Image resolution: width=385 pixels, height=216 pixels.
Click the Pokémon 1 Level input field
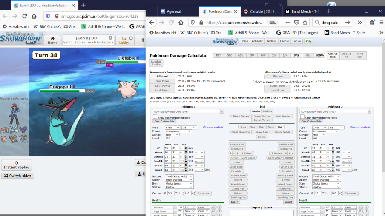tap(169, 138)
